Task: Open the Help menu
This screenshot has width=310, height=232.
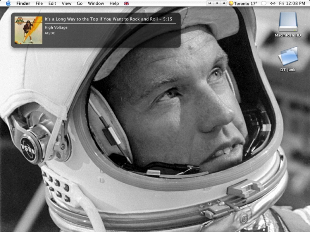Action: (x=114, y=3)
